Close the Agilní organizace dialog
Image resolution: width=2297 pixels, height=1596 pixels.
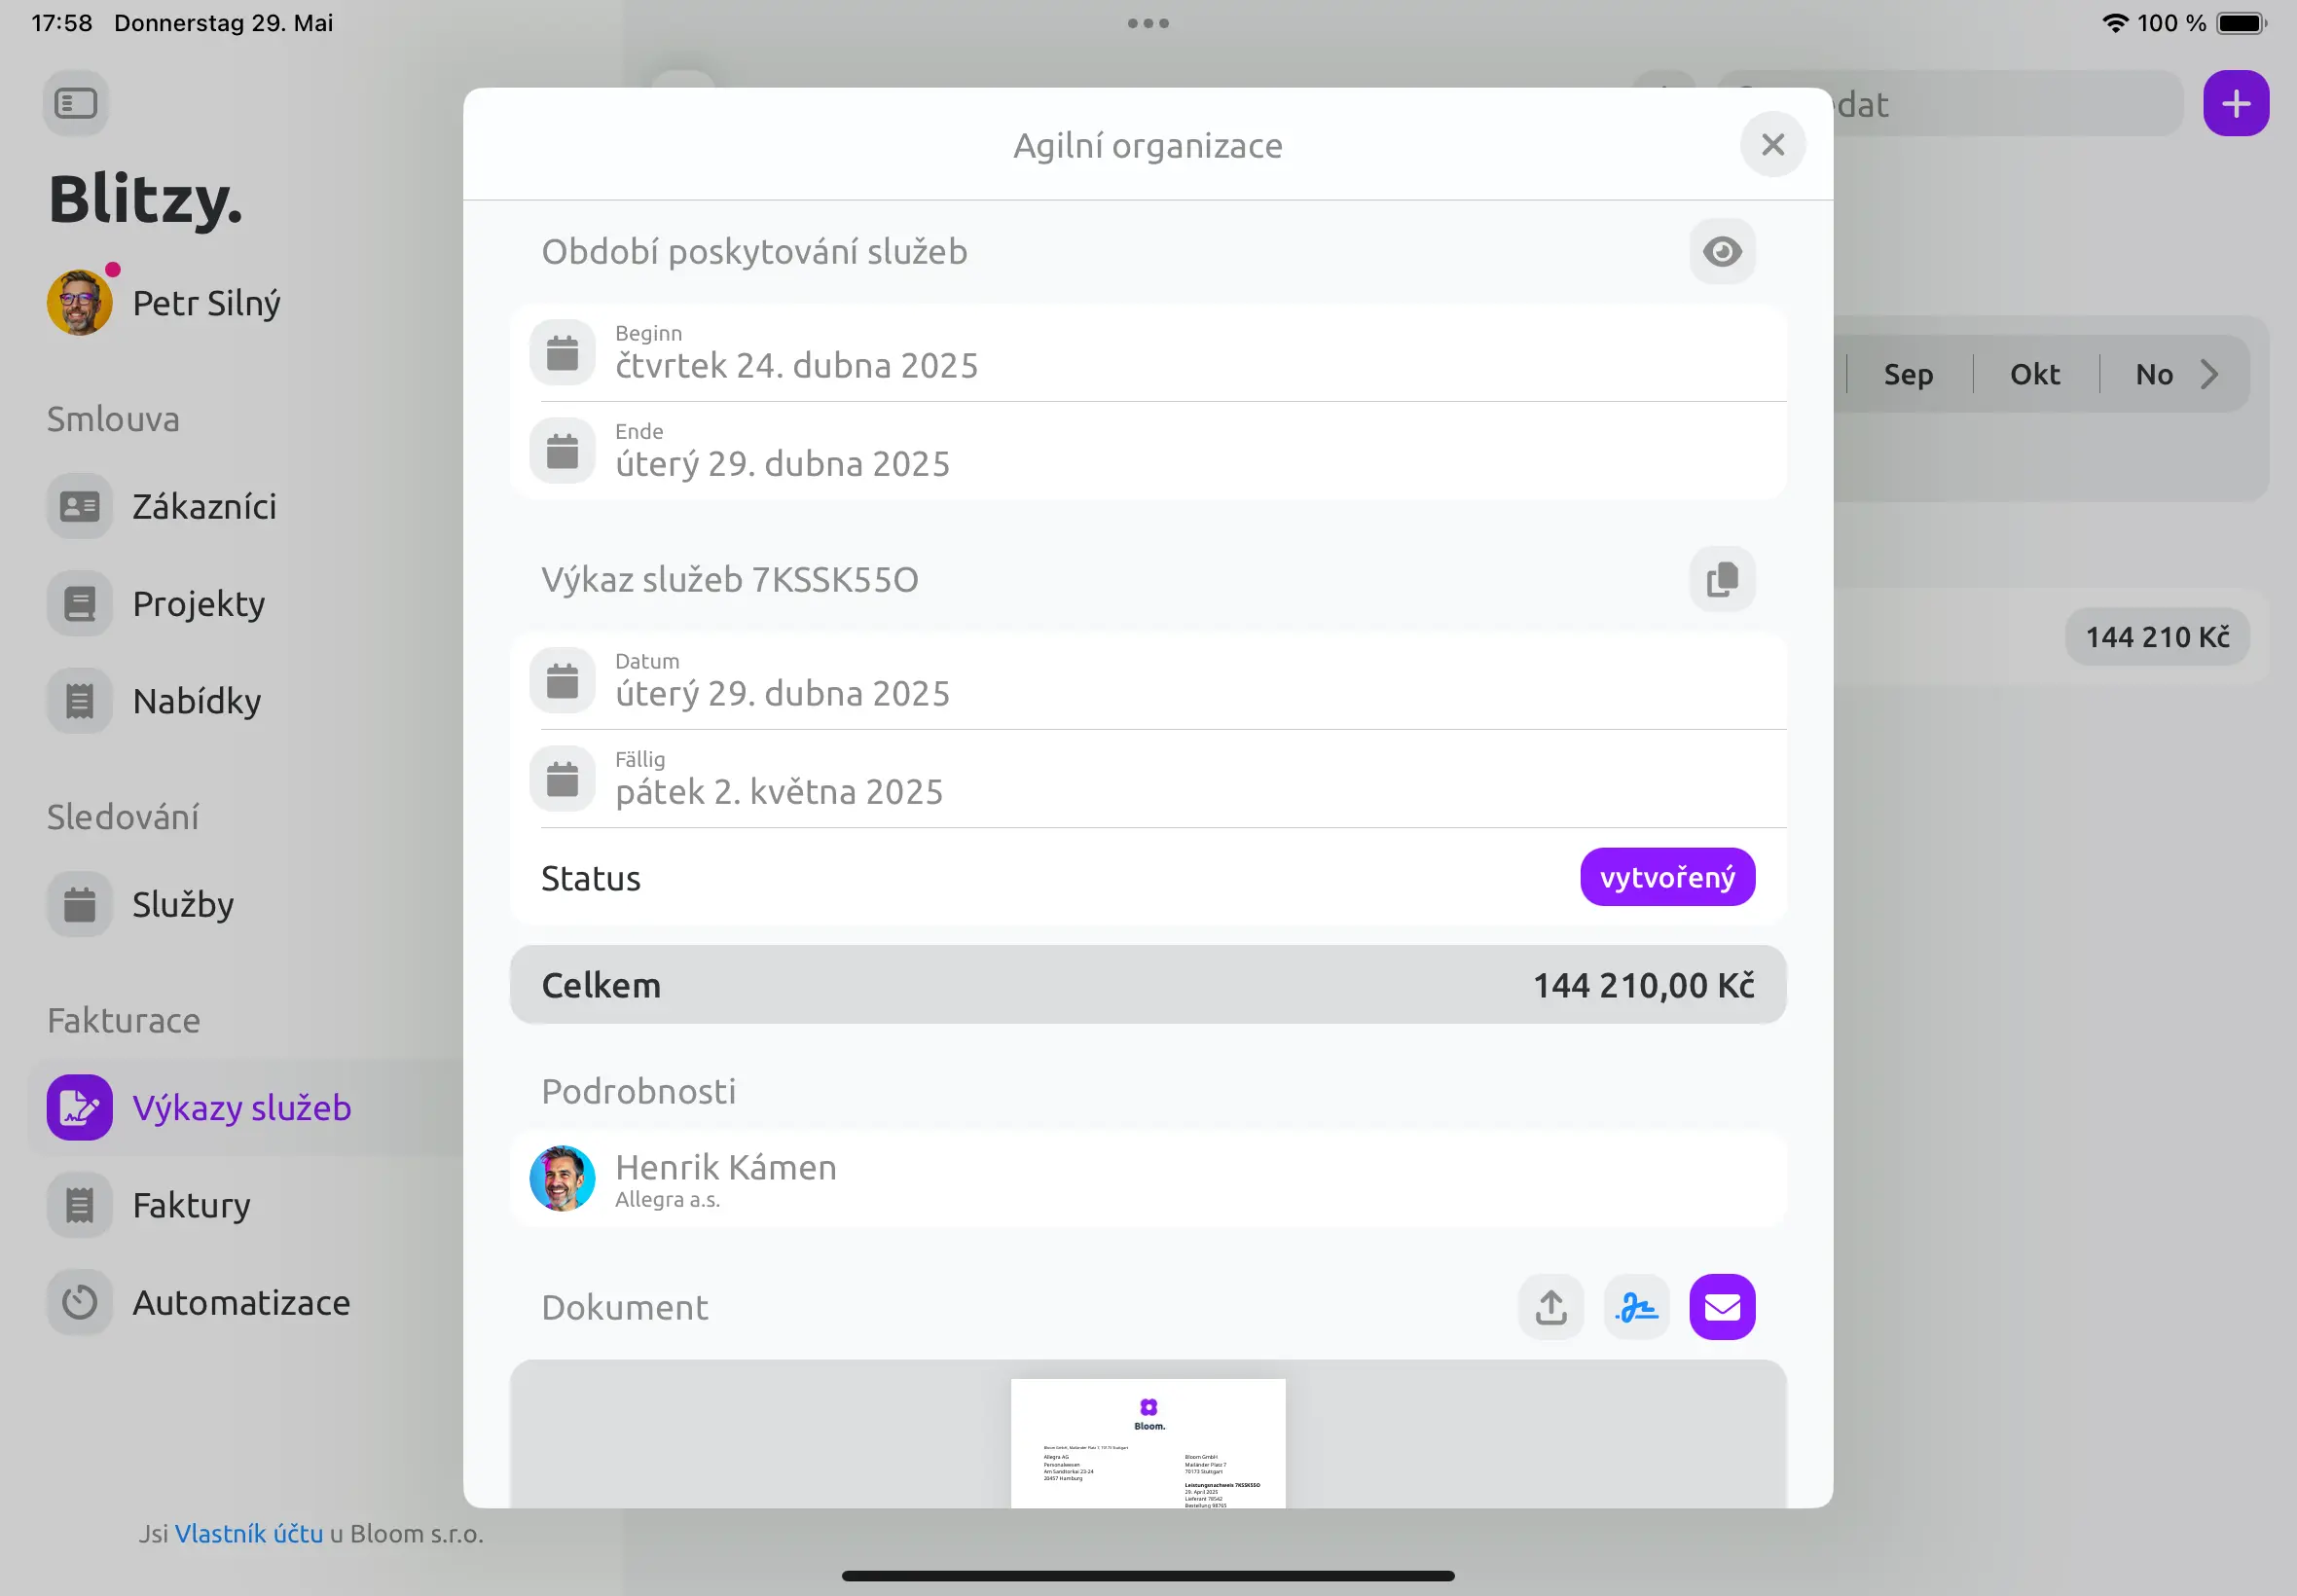click(1772, 145)
